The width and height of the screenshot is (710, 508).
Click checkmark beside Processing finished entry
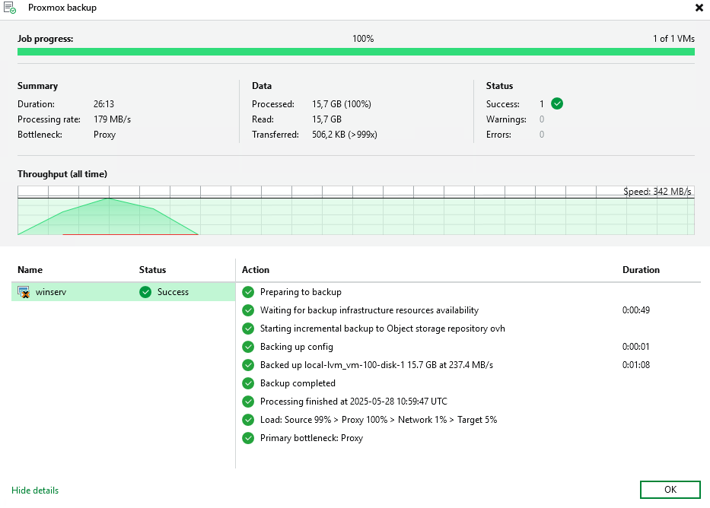tap(248, 402)
